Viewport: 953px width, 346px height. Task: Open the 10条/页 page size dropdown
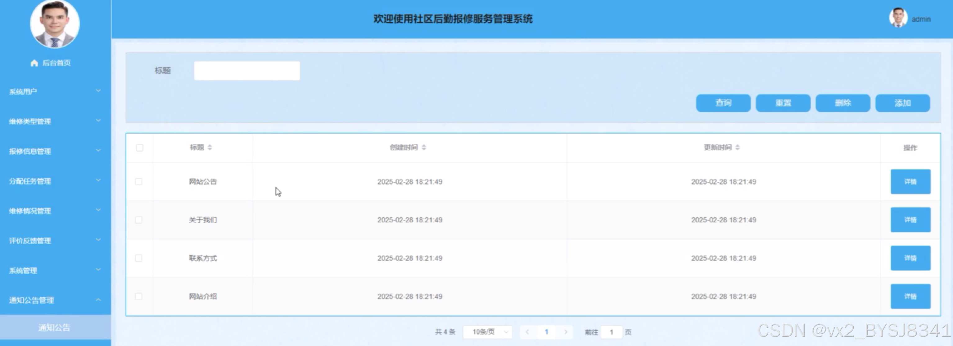click(x=487, y=332)
